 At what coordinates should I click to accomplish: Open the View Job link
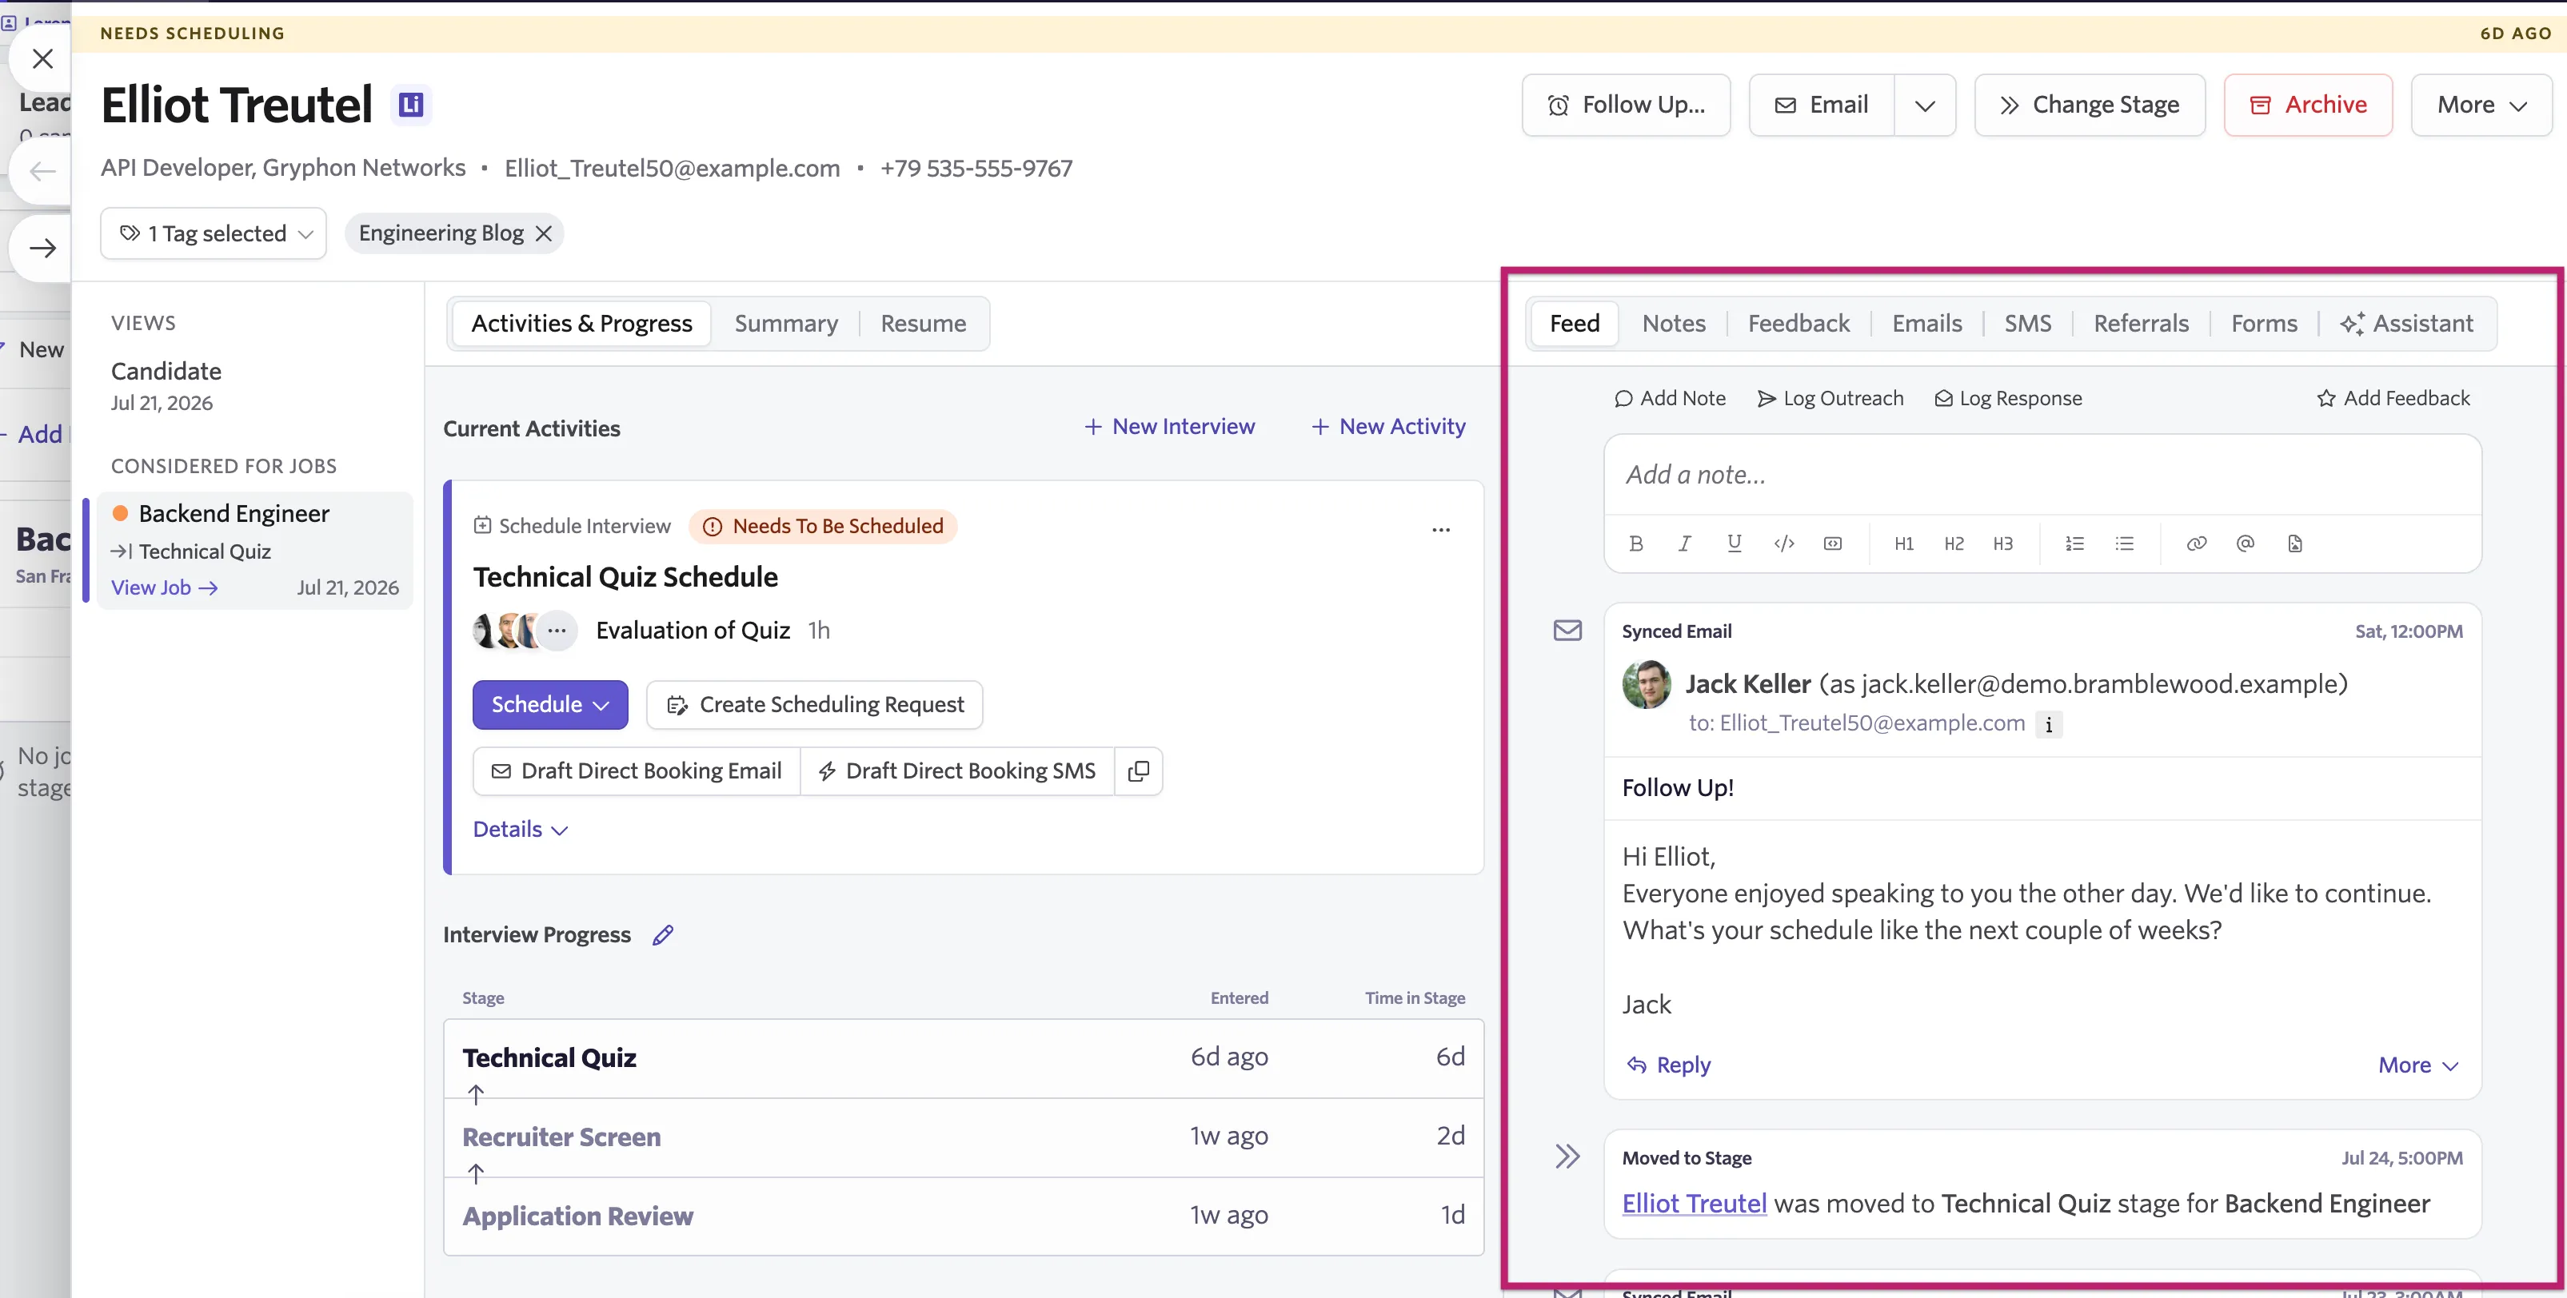tap(165, 587)
